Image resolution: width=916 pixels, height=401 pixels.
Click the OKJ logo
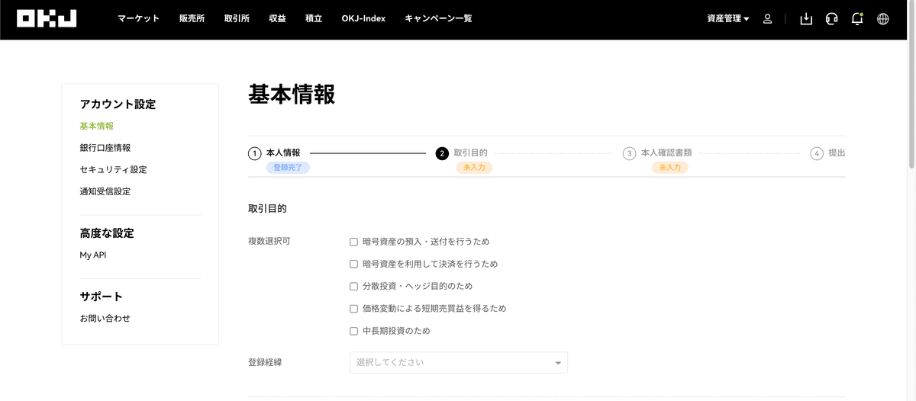click(x=47, y=18)
